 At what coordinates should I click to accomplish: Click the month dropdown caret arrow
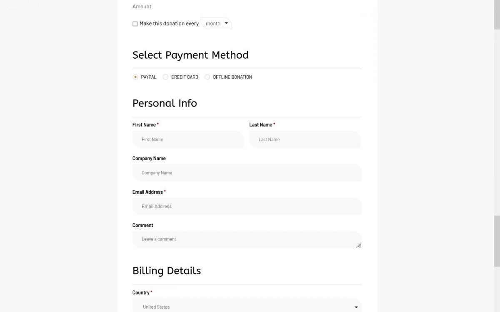point(226,23)
